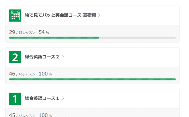Viewport: 189px width, 117px height.
Task: Expand chevron next to 基礎編 course title
Action: (99, 15)
